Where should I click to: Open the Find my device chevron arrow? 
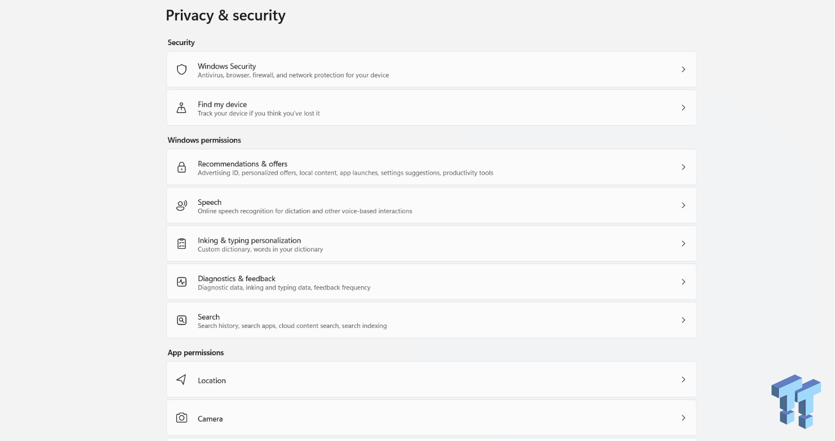[684, 107]
